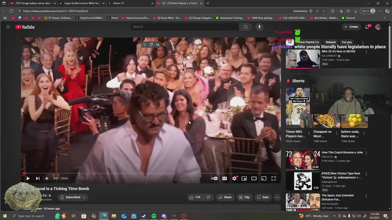Switch to Super Gorilla Caution browser tab
Viewport: 392px width, 220px height.
pyautogui.click(x=82, y=3)
